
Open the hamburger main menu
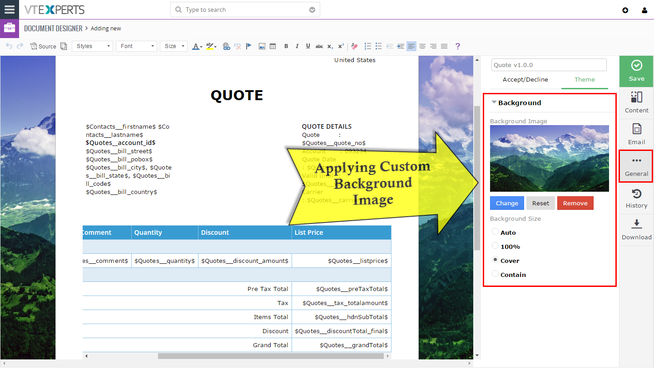[10, 10]
